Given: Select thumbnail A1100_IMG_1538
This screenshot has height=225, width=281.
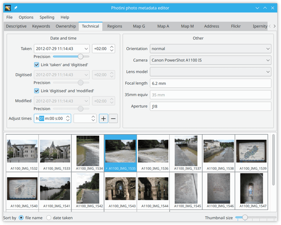Looking at the screenshot, I should click(x=219, y=153).
